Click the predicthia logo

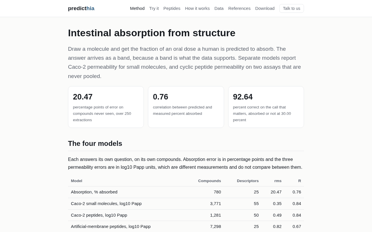(81, 8)
